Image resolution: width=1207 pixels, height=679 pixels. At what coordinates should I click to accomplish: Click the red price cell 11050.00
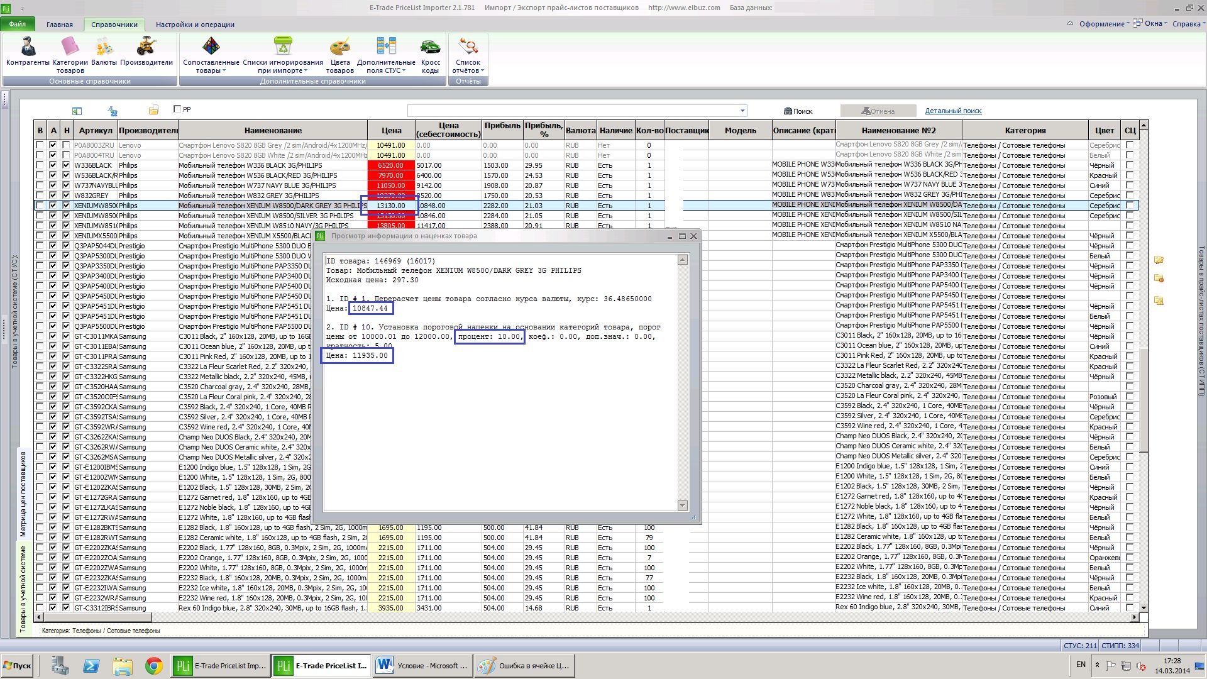point(391,185)
